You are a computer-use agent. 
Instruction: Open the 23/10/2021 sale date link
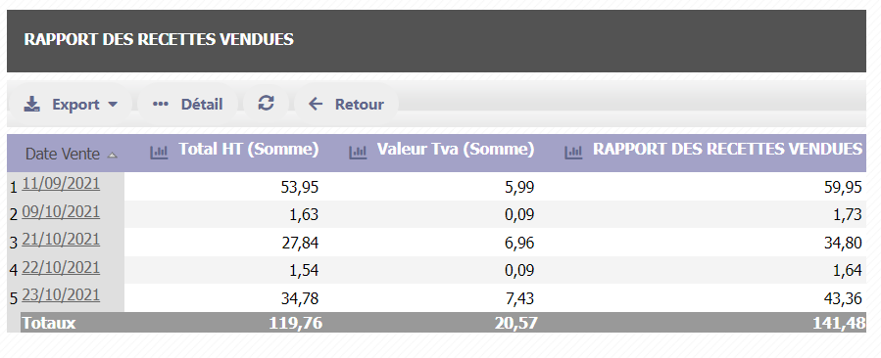tap(61, 295)
